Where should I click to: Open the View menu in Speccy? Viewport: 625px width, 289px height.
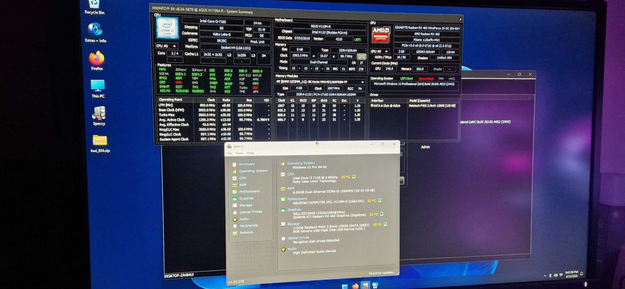point(239,153)
